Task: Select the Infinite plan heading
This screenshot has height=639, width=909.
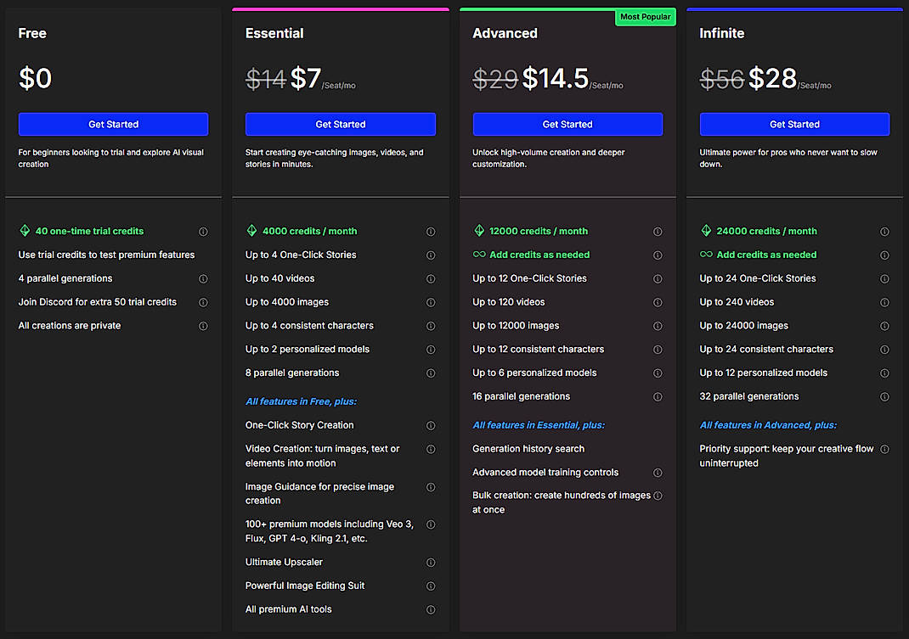Action: (721, 33)
